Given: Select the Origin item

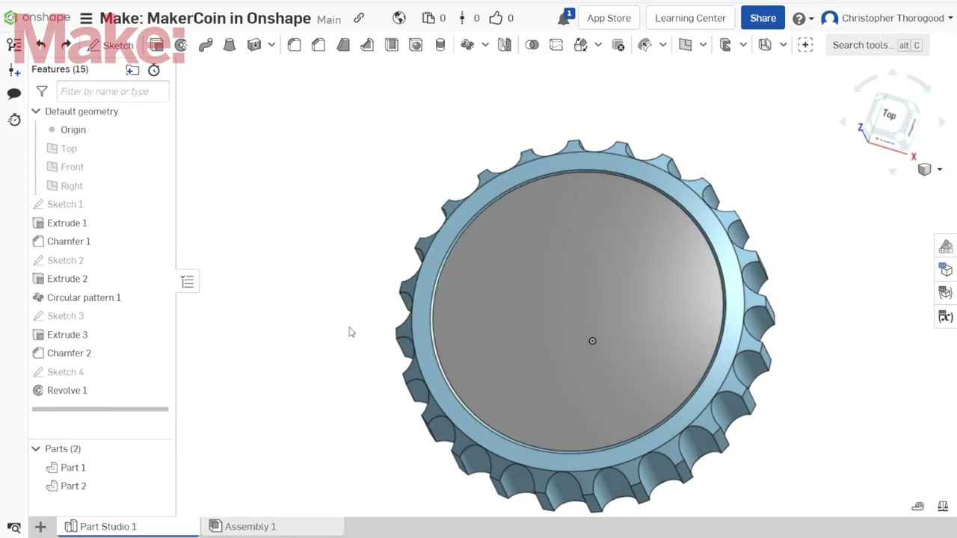Looking at the screenshot, I should pos(73,130).
